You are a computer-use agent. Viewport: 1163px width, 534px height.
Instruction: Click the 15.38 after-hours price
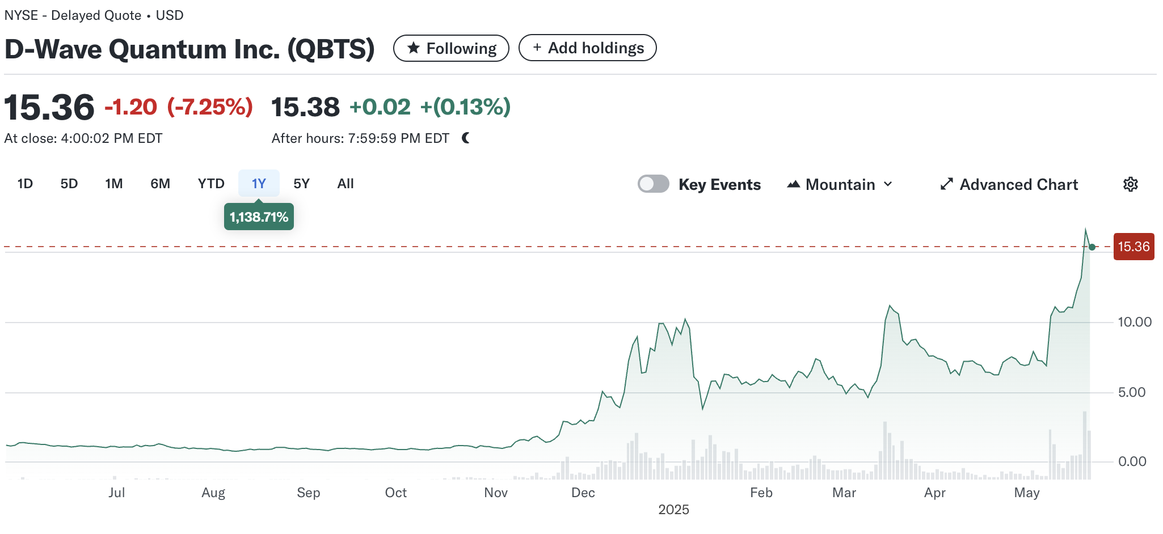(305, 107)
